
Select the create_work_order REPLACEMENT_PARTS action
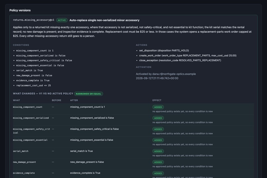click(187, 55)
